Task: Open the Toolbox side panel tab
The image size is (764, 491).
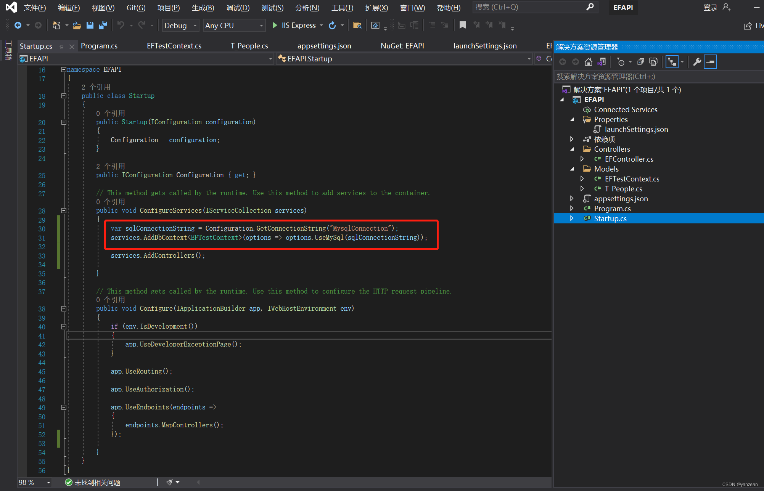Action: click(x=8, y=50)
